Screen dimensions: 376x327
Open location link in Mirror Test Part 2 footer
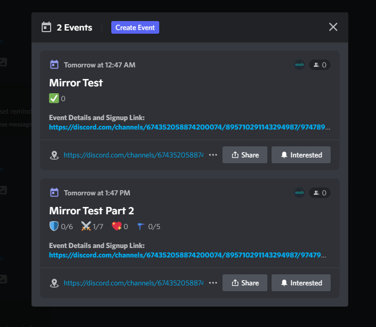(x=133, y=283)
